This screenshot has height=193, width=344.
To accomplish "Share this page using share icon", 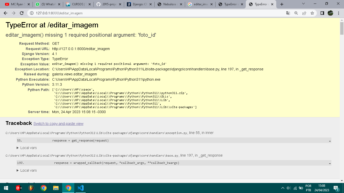I will pos(304,13).
